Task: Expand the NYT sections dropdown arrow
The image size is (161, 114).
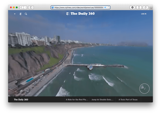Action: click(x=15, y=14)
